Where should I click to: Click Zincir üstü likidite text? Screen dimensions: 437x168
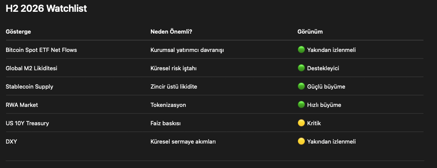click(174, 86)
